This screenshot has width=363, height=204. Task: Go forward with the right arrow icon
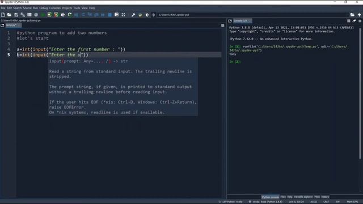coord(153,15)
